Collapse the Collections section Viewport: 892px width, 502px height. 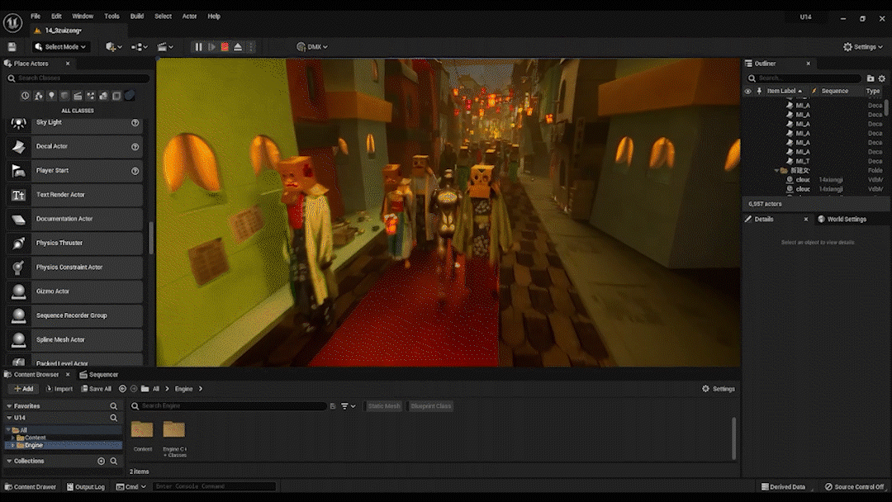click(x=9, y=461)
